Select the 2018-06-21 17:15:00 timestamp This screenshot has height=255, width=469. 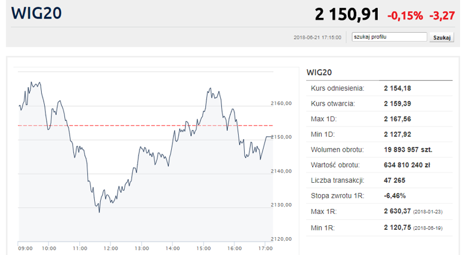(317, 38)
